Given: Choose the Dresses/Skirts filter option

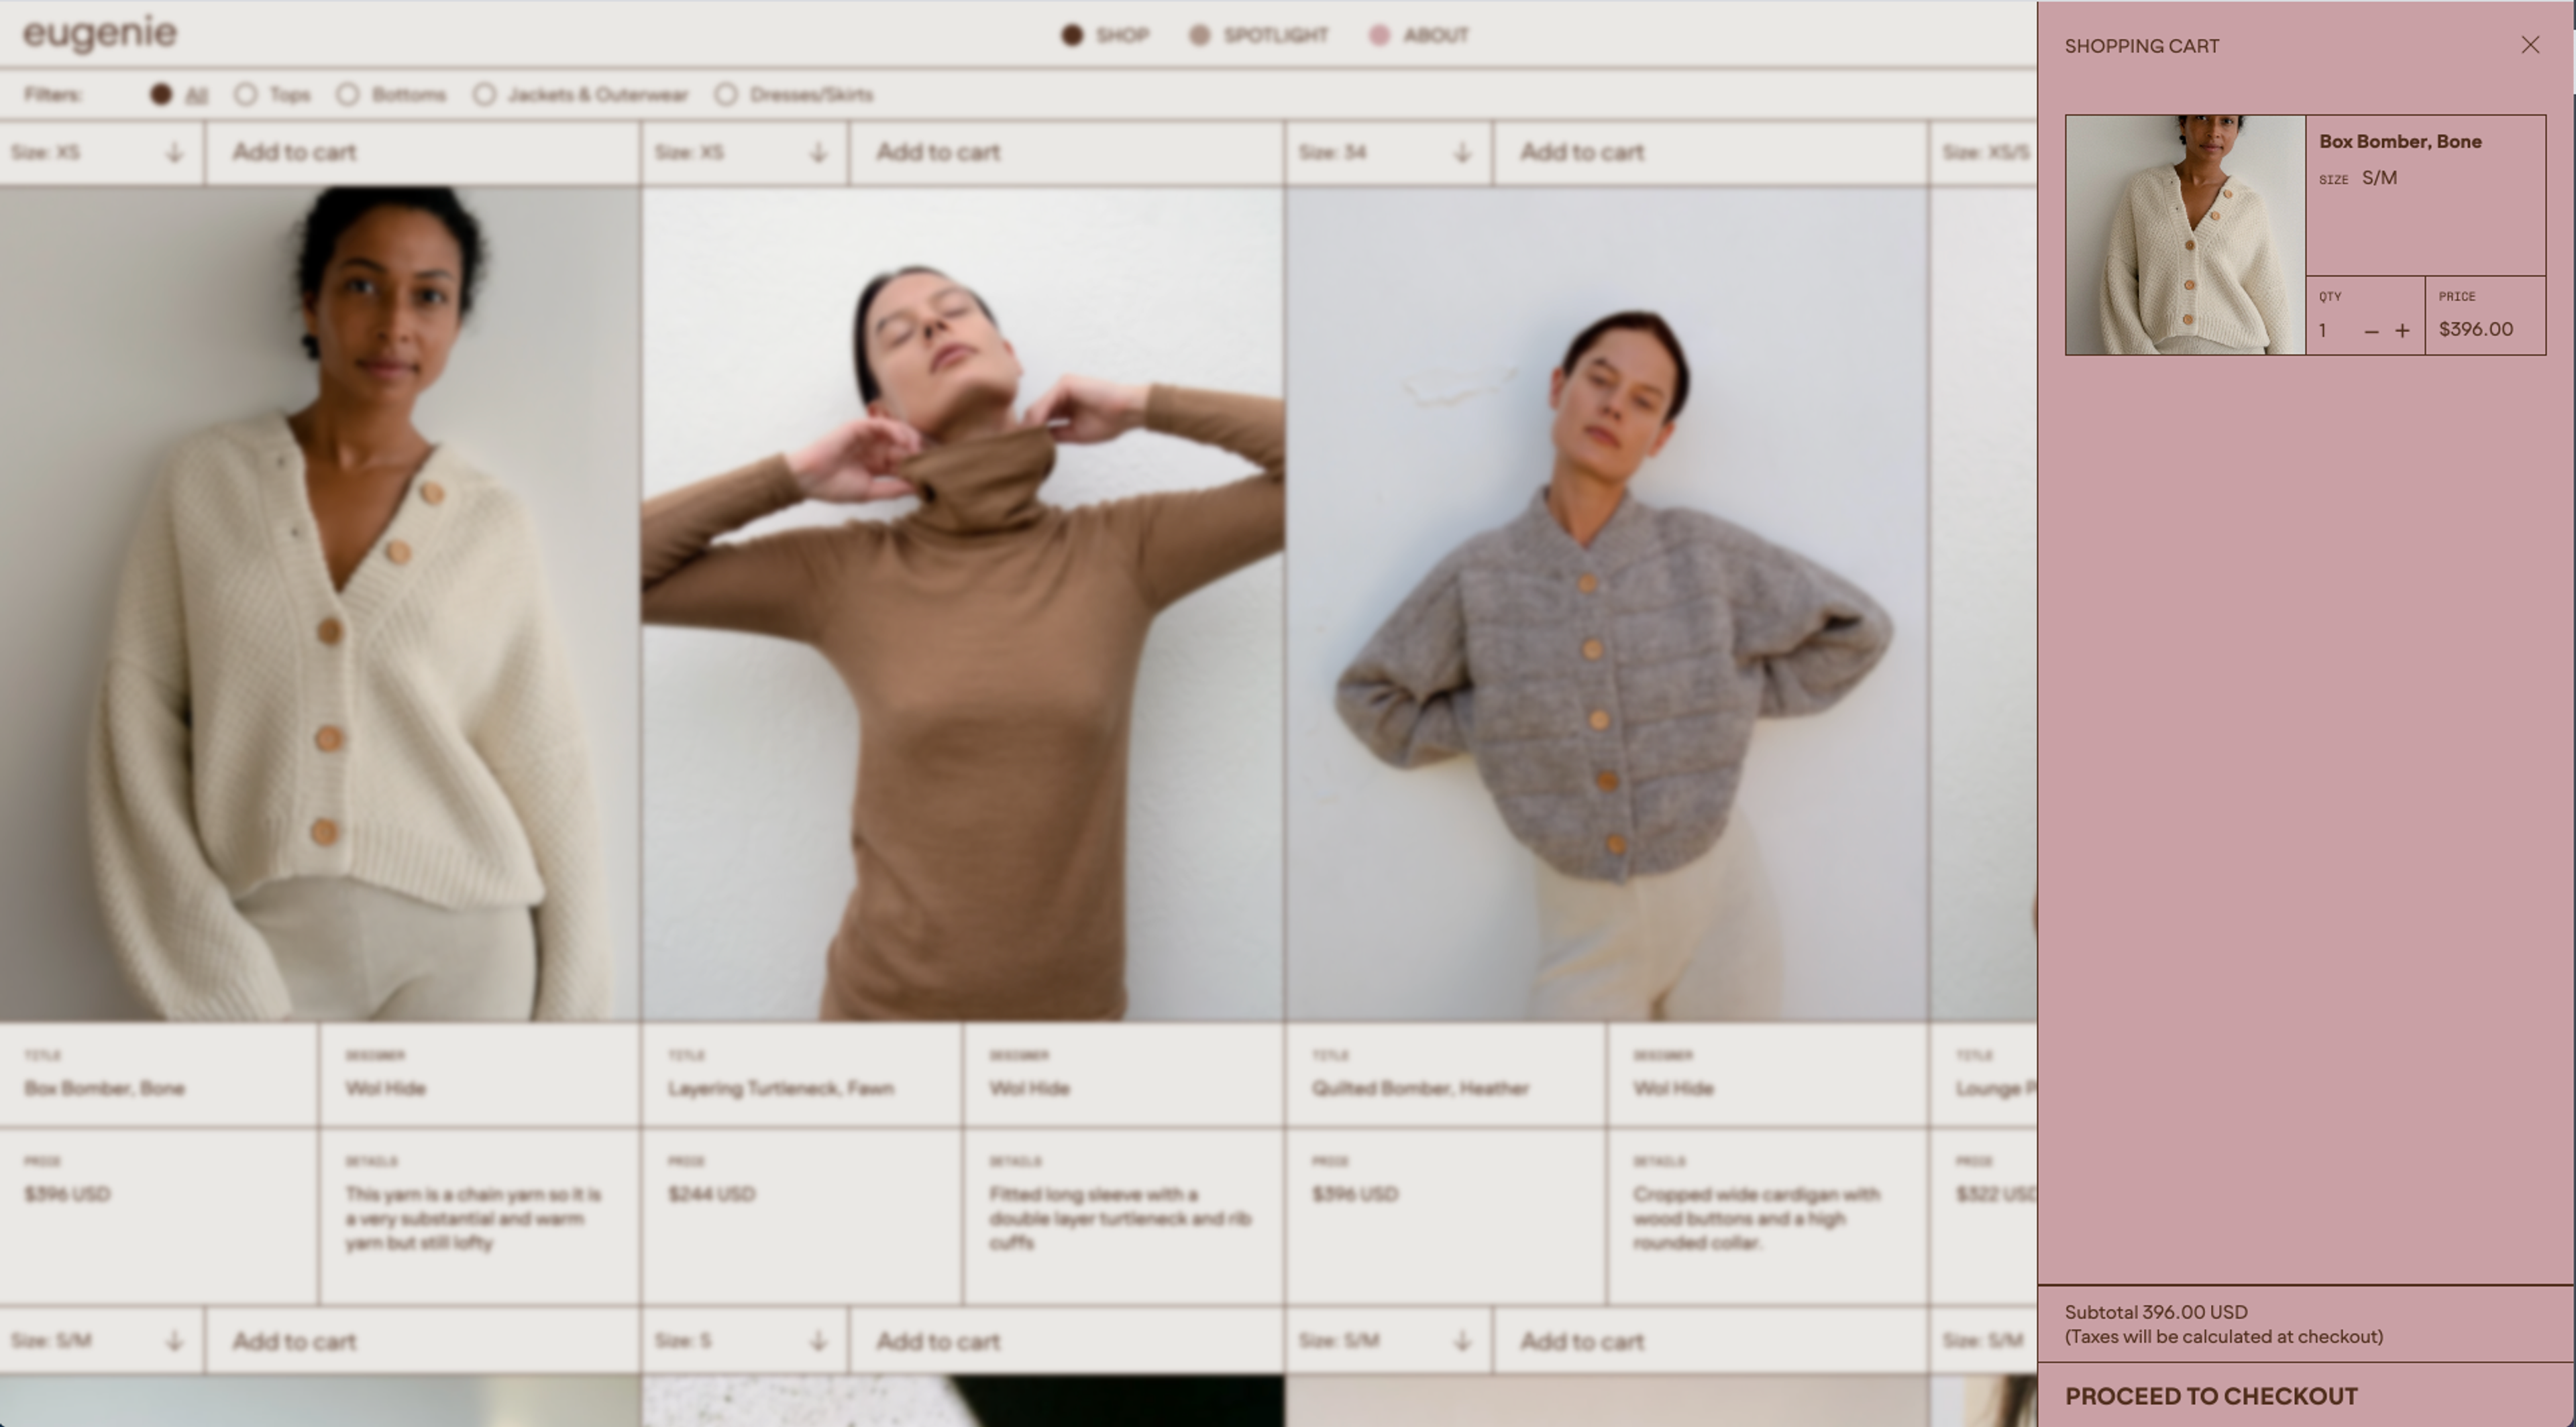Looking at the screenshot, I should 726,94.
